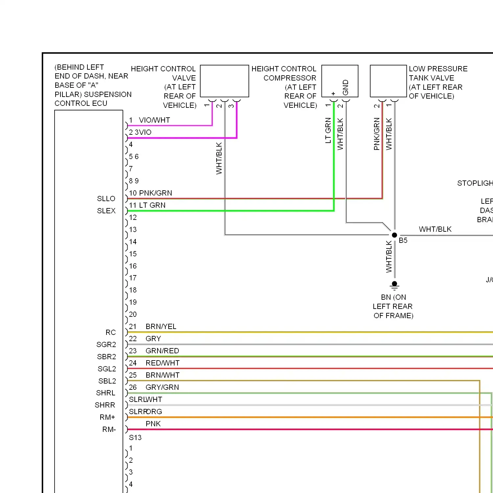Click the SUSPENSION CONTROL ECU location label

(93, 85)
